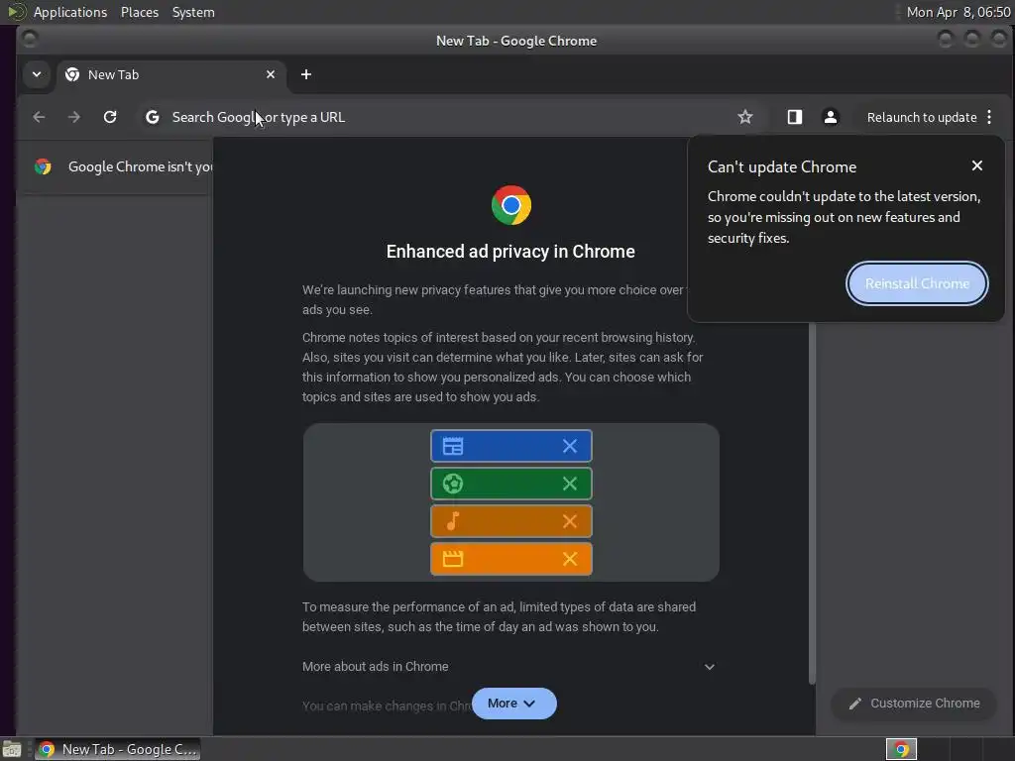Open the tab search dropdown arrow
This screenshot has height=761, width=1015.
[37, 74]
